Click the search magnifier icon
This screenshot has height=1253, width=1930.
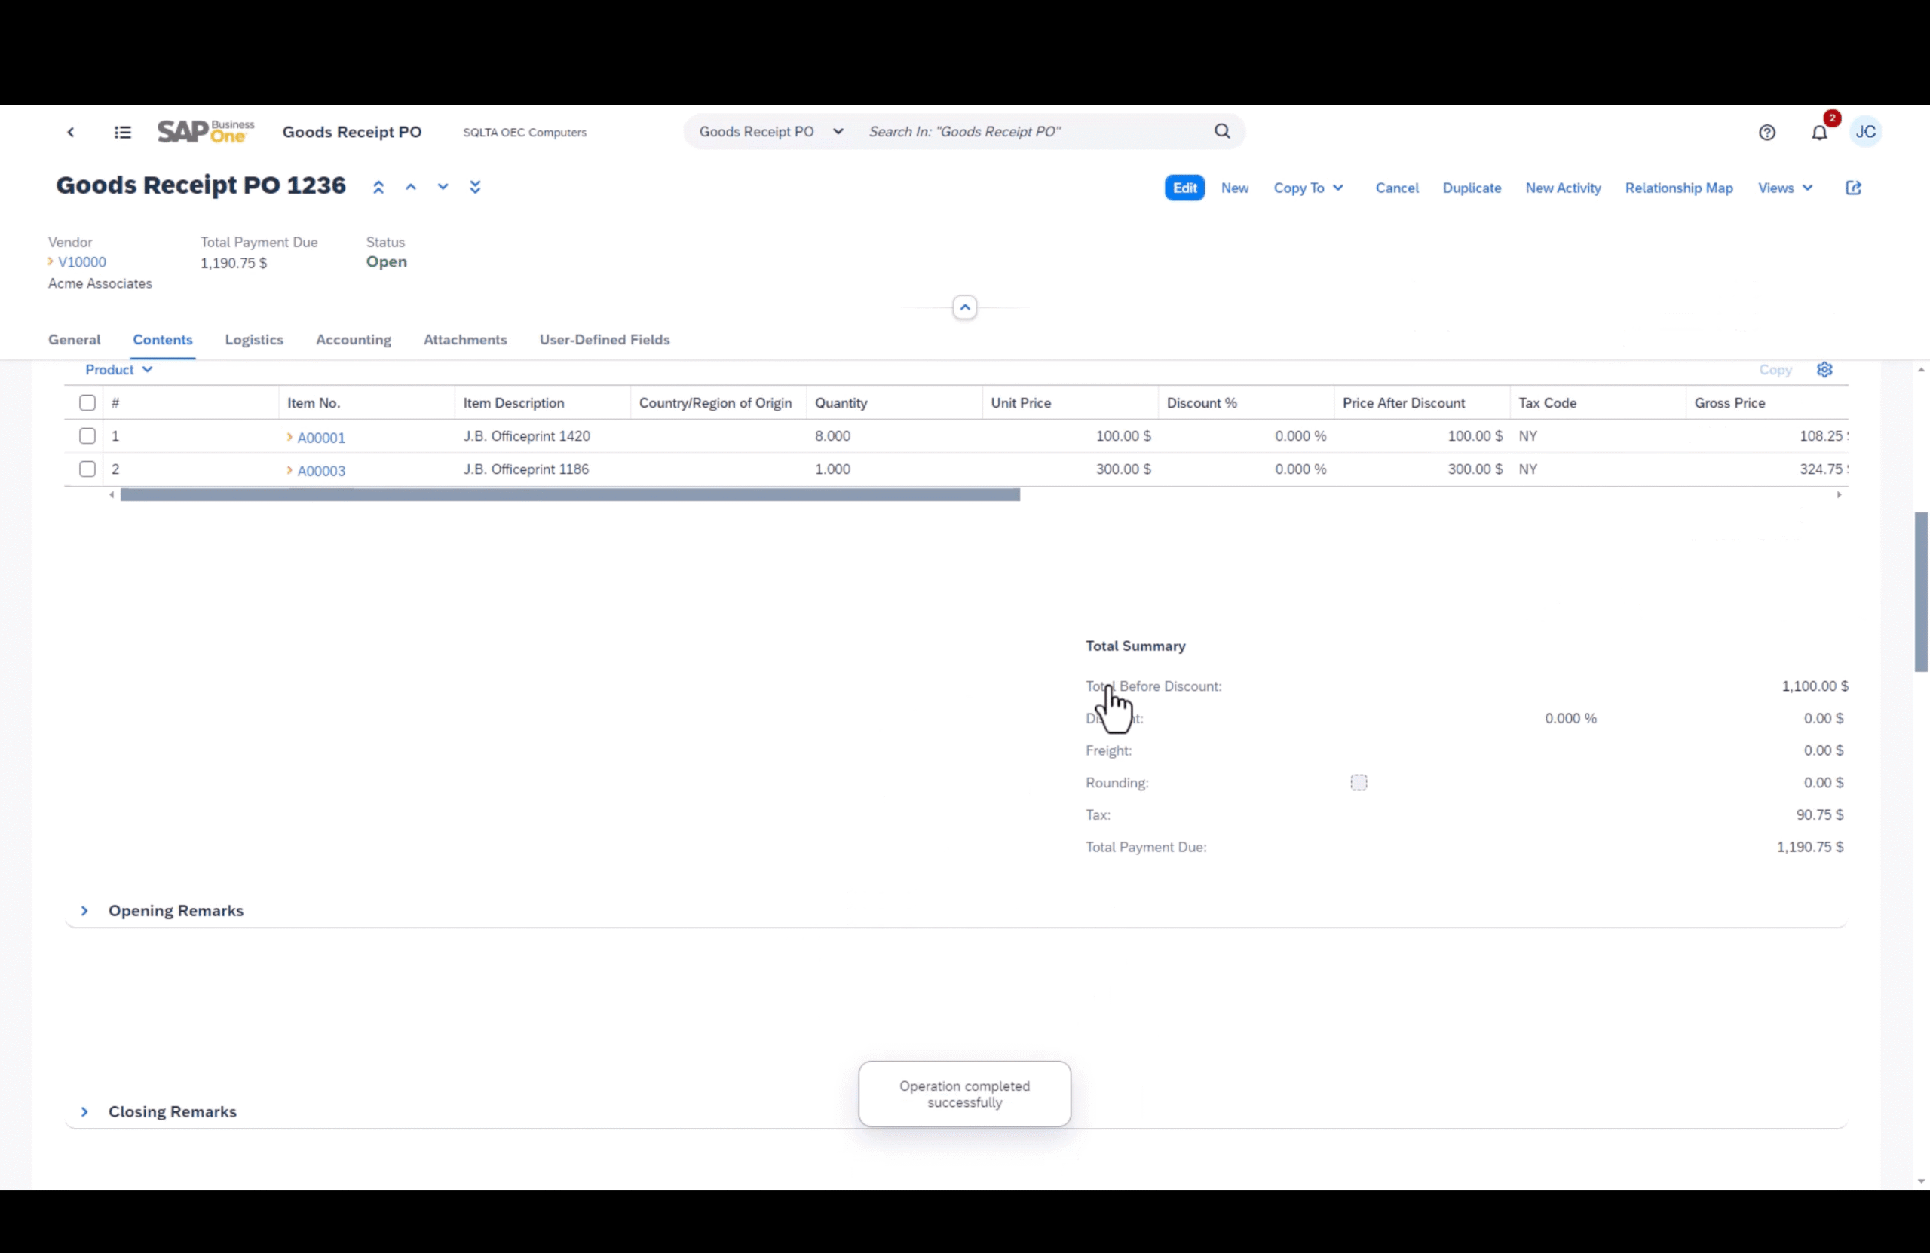(x=1222, y=131)
